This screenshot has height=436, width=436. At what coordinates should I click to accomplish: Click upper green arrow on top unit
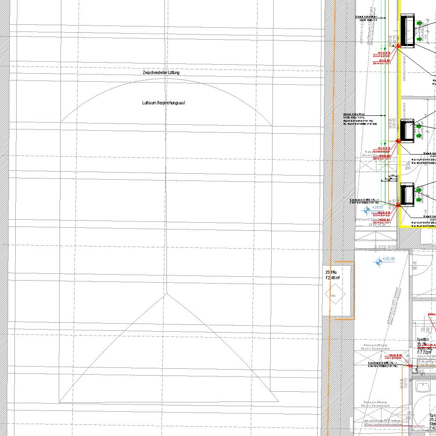tap(419, 23)
